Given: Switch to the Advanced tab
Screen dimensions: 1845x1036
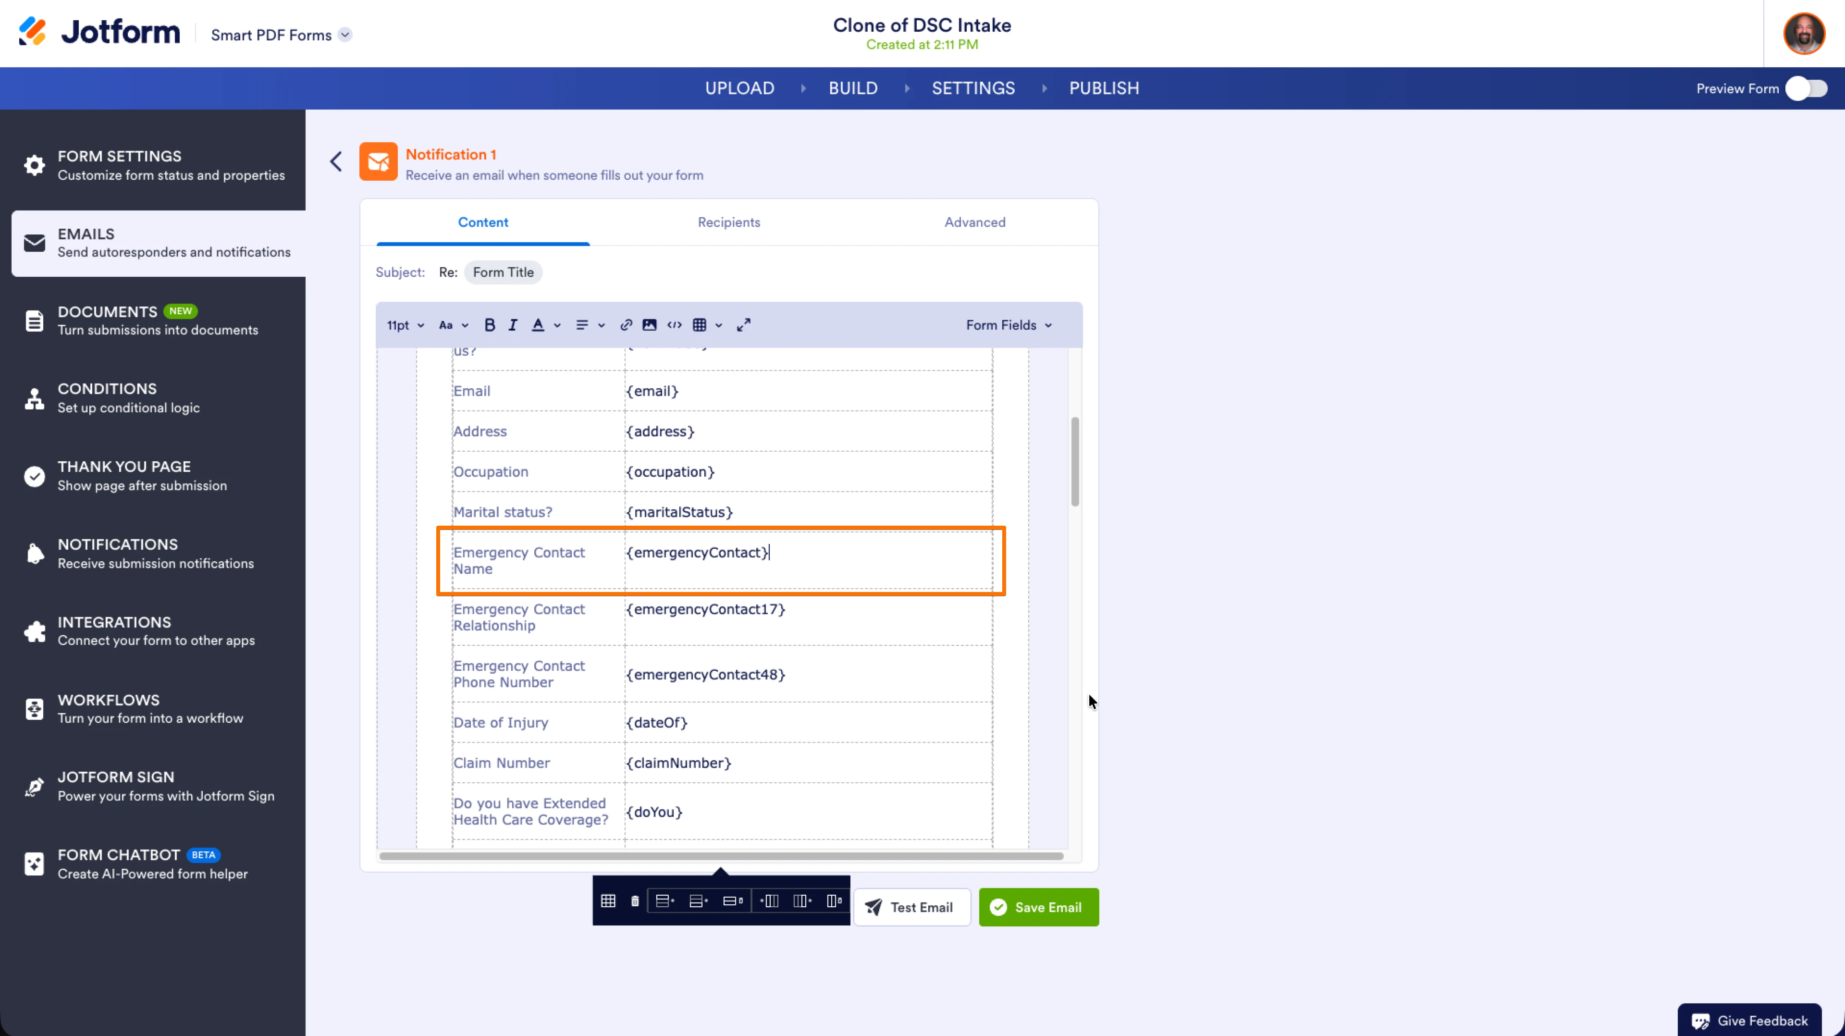Looking at the screenshot, I should coord(975,222).
